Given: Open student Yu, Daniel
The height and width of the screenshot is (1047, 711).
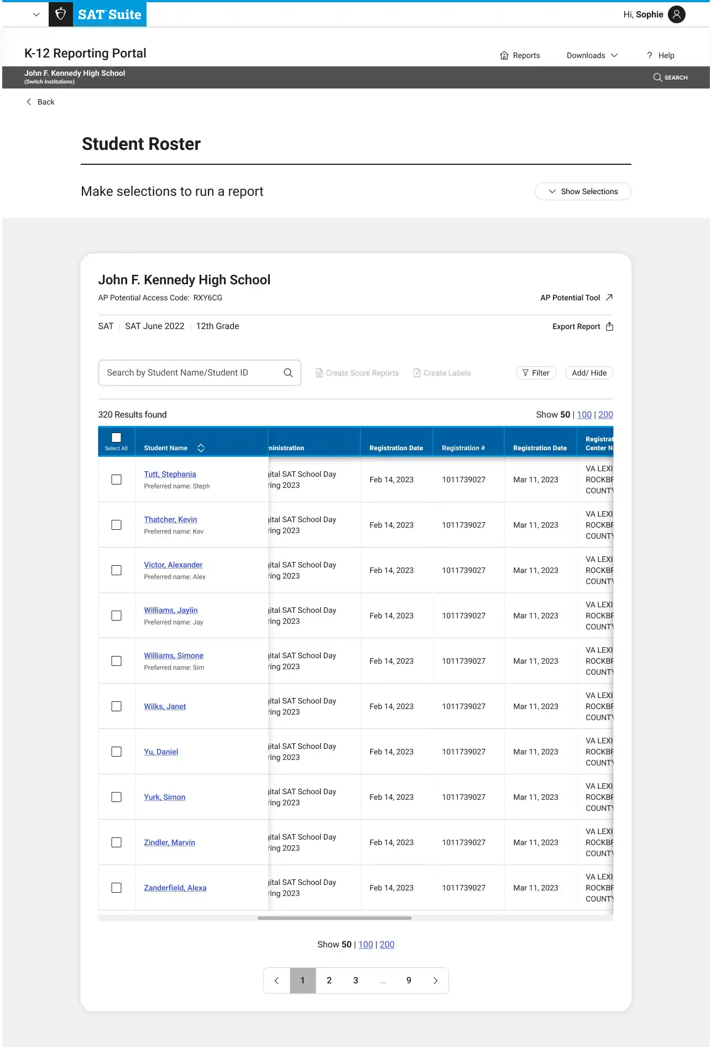Looking at the screenshot, I should click(x=161, y=752).
